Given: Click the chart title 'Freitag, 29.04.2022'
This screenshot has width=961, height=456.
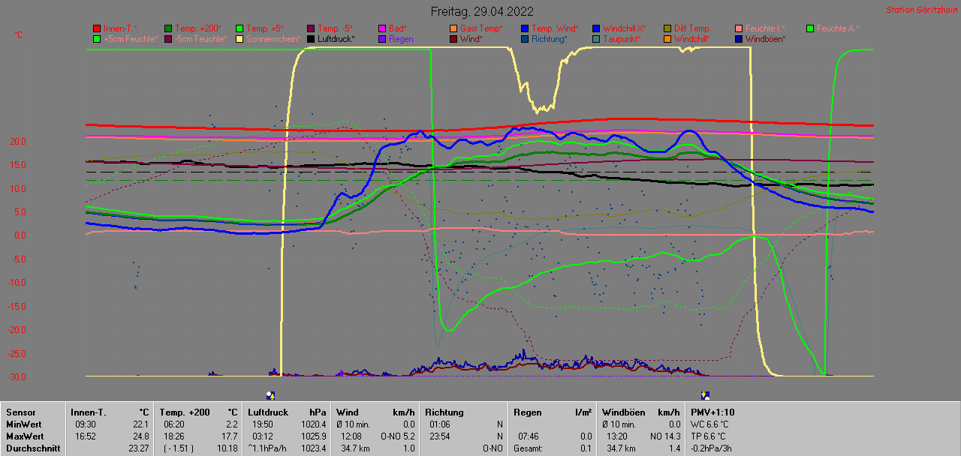Looking at the screenshot, I should 482,11.
